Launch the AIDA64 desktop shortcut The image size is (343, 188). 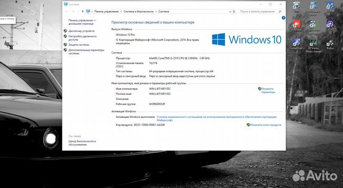330,7
